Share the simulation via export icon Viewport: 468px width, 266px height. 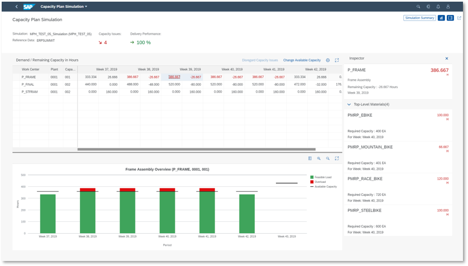point(459,18)
